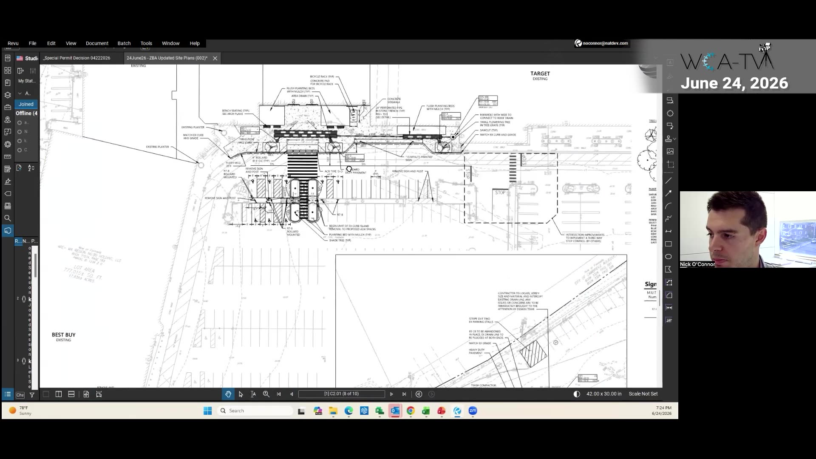Open the Links tag panel icon
Viewport: 816px width, 459px height.
pos(8,193)
